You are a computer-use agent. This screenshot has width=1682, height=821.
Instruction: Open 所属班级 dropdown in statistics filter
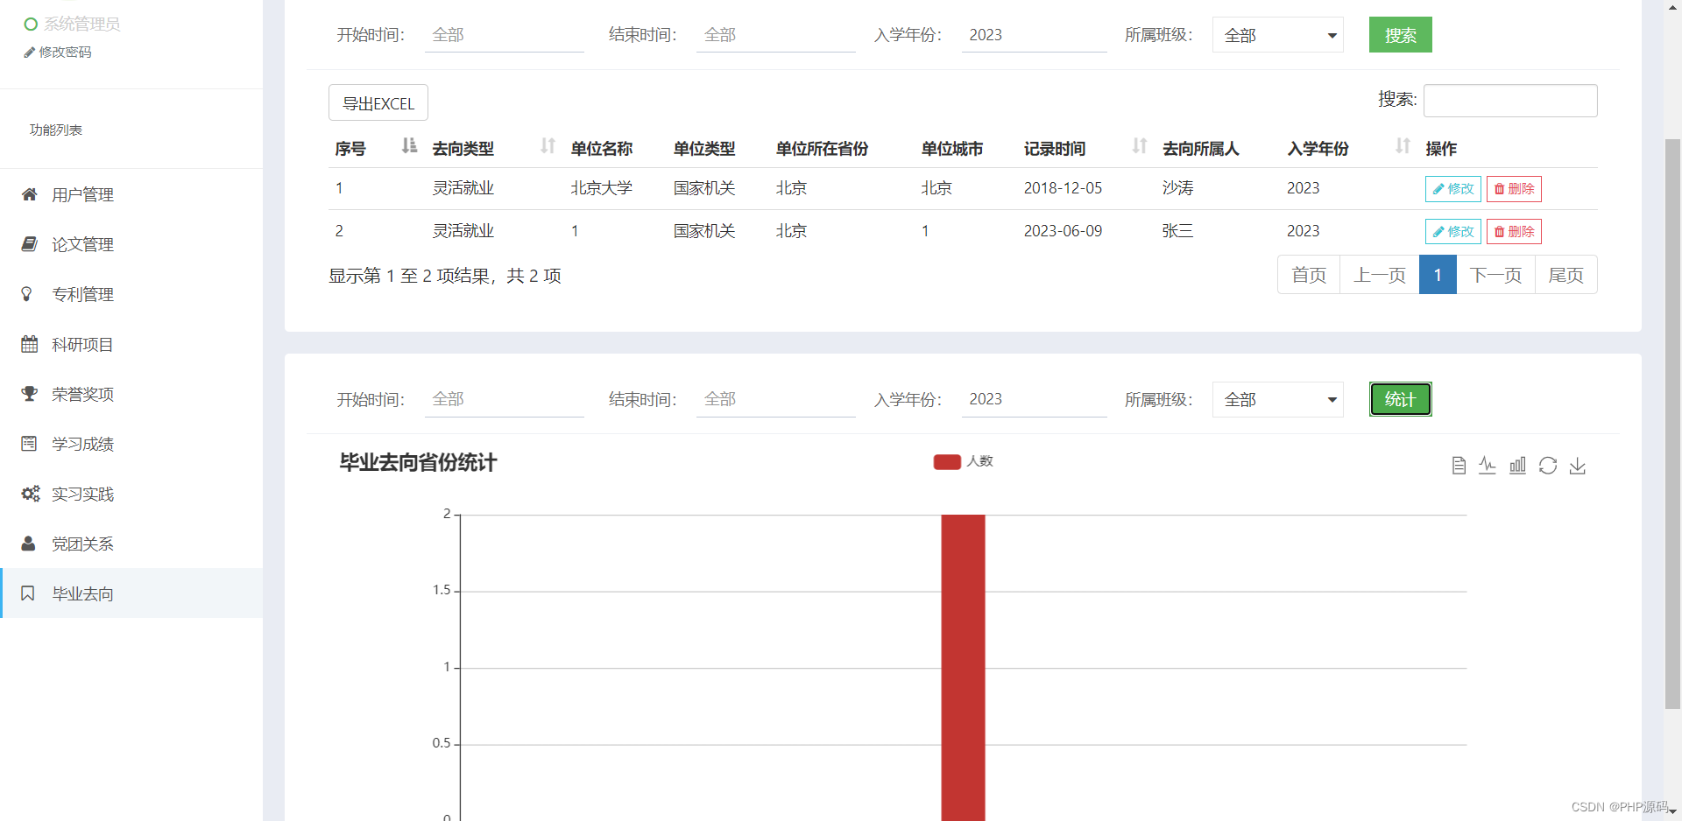[1277, 399]
